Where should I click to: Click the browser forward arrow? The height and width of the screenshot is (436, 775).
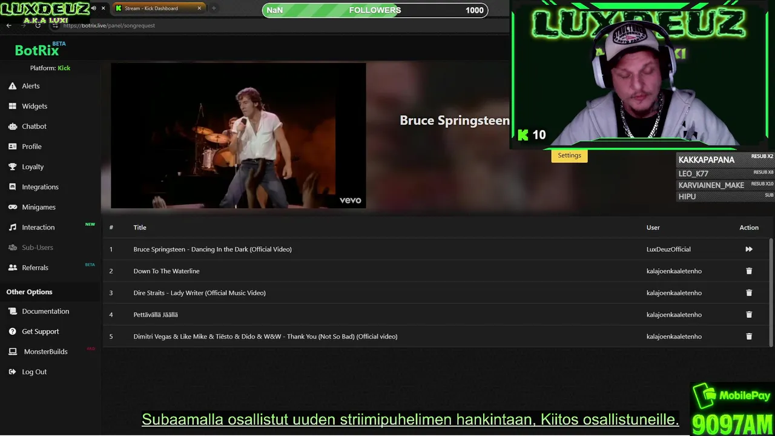click(x=24, y=25)
